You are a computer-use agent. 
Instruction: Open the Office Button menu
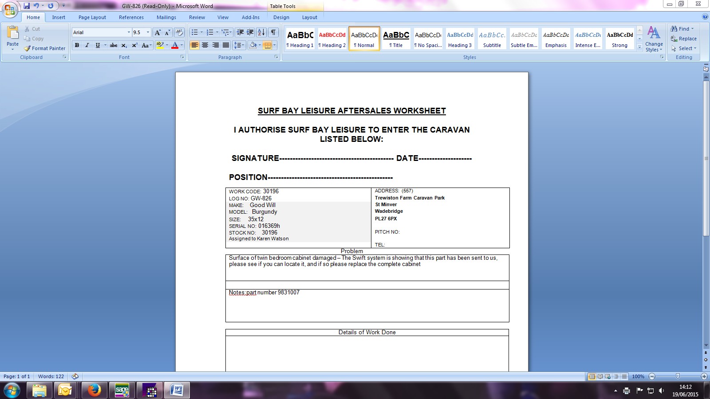tap(10, 10)
